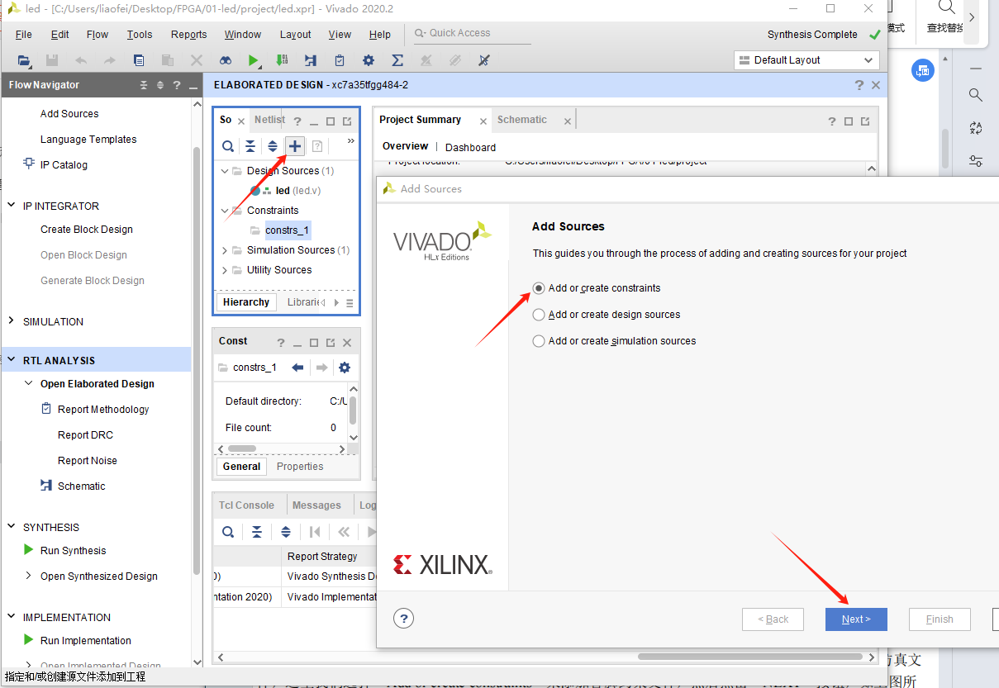999x688 pixels.
Task: Click the Schematic toolbar icon beside bitstream
Action: [x=311, y=60]
